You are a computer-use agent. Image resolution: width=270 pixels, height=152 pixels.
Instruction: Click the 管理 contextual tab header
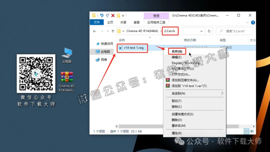pos(156,16)
